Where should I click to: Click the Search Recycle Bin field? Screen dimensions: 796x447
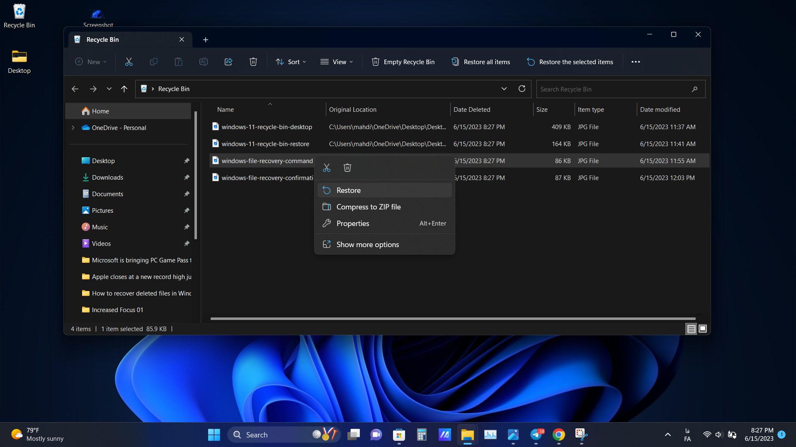pyautogui.click(x=621, y=89)
